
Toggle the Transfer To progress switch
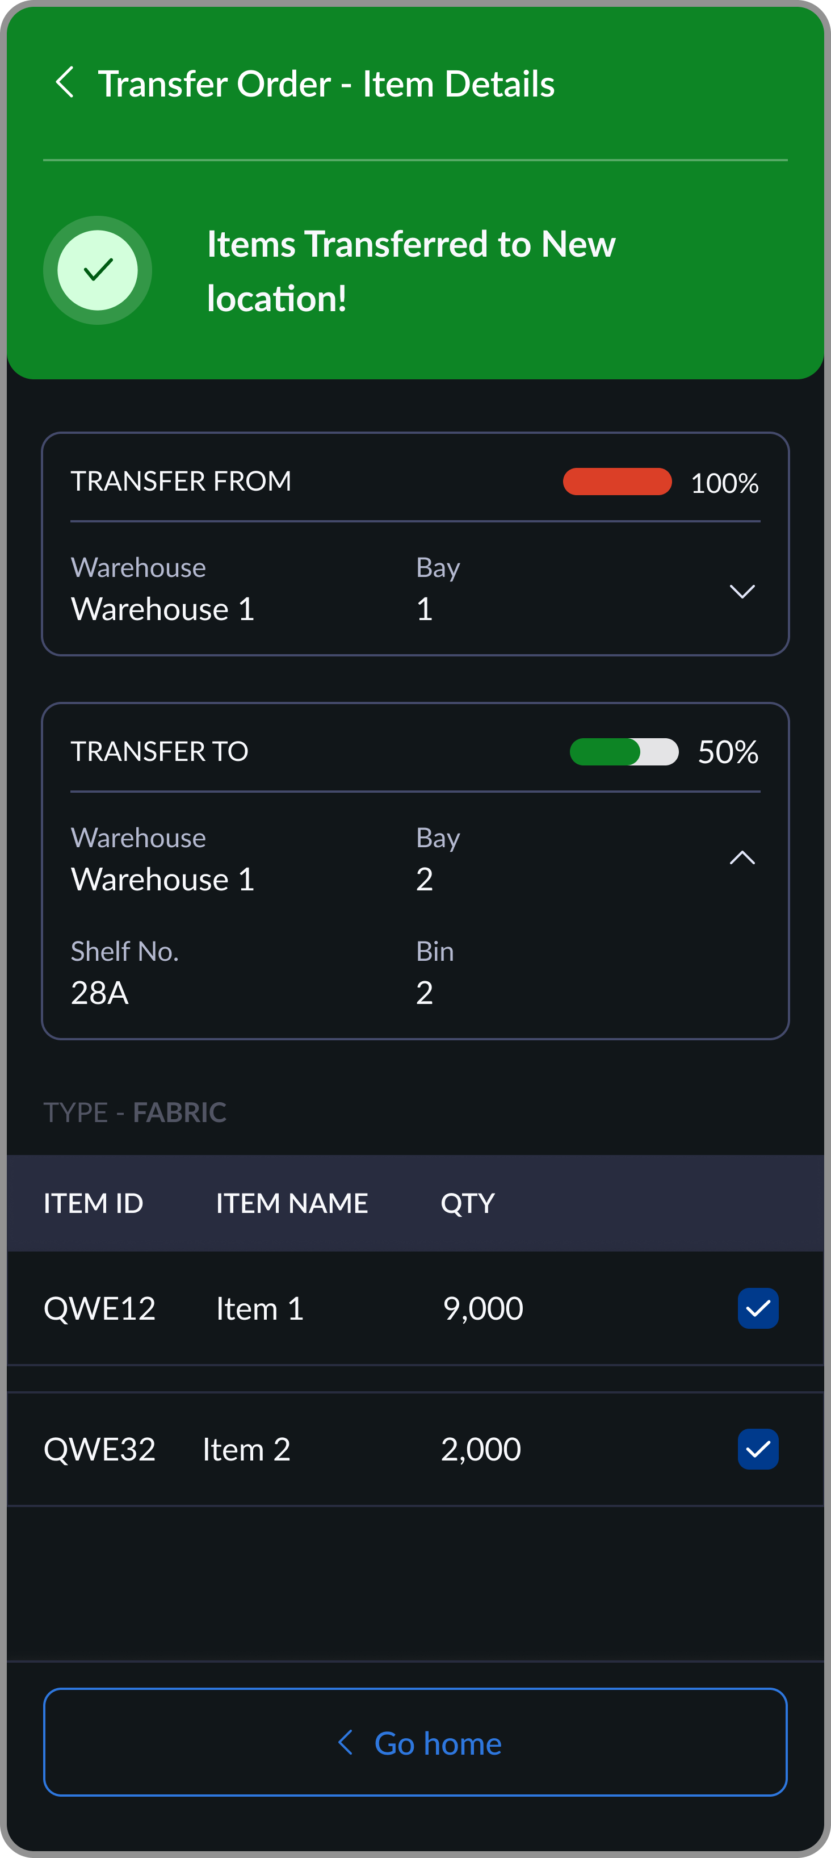point(623,752)
